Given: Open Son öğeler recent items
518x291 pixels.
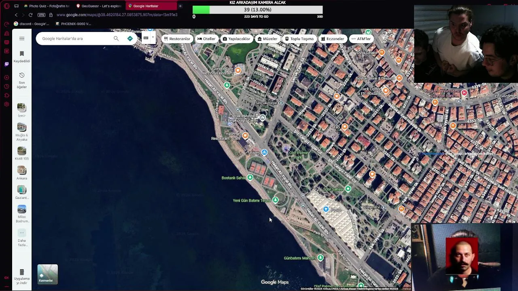Looking at the screenshot, I should 22,80.
